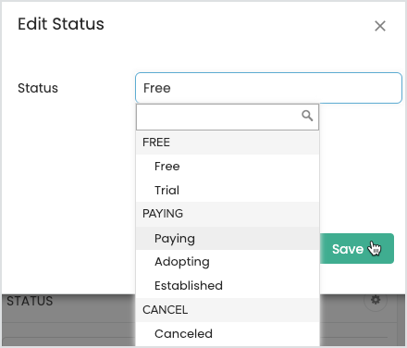Click the Edit Status dialog title
The height and width of the screenshot is (348, 407).
click(x=61, y=24)
